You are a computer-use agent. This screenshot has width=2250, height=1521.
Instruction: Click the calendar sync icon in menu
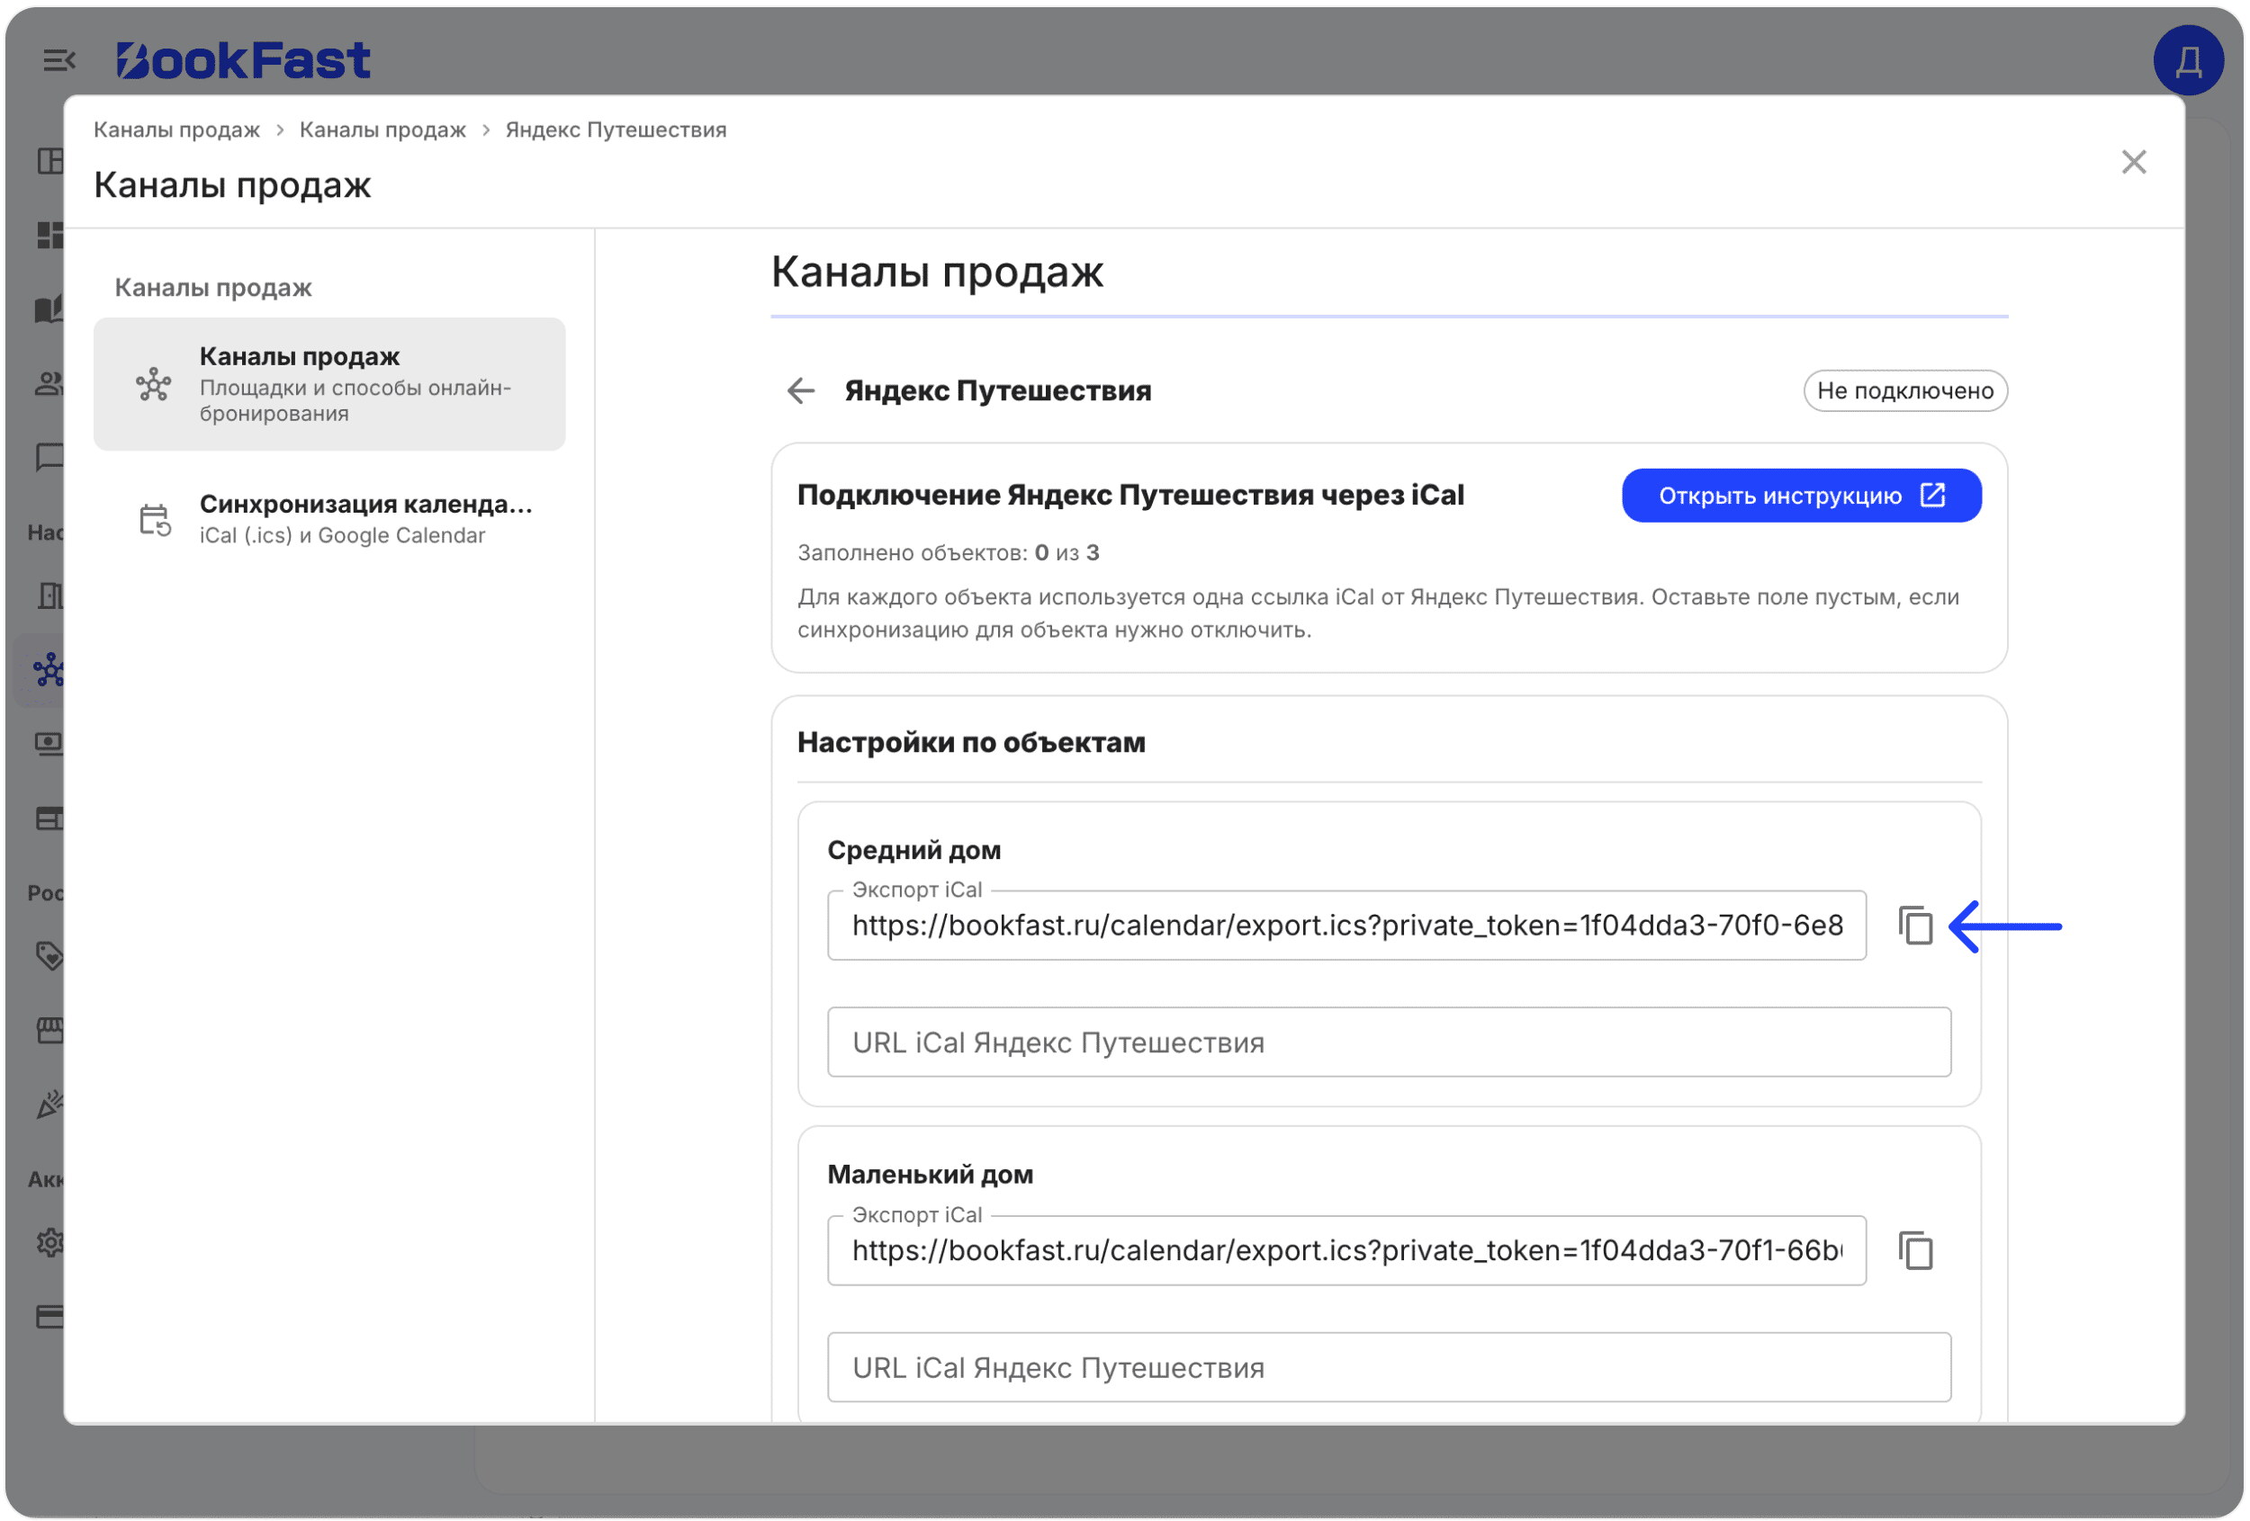coord(154,521)
